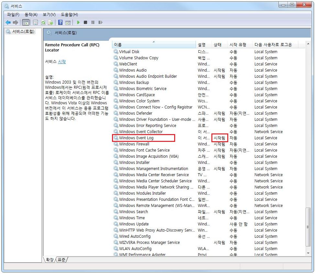The width and height of the screenshot is (315, 274).
Task: Click the gear icon beside Volume Shadow Copy
Action: click(116, 58)
